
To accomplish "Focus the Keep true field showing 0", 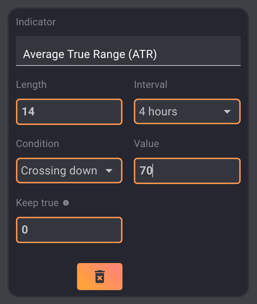I will click(69, 230).
